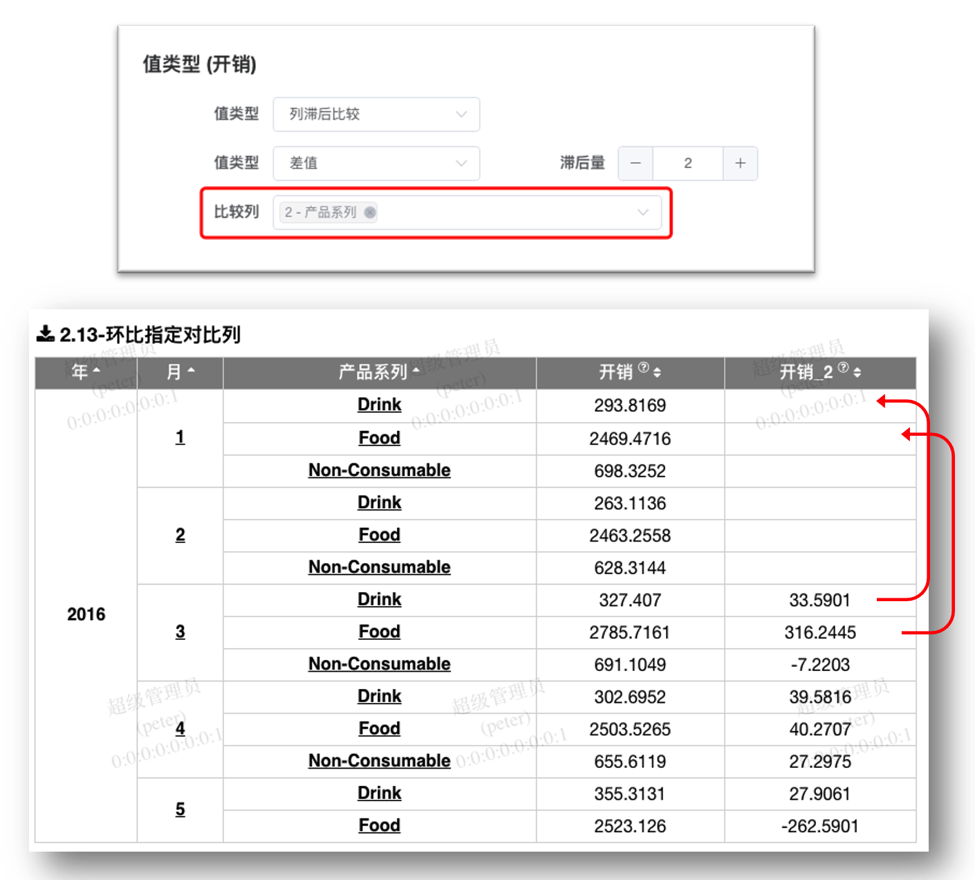Remove the '2 - 产品系列' tag
Viewport: 975px width, 880px height.
tap(371, 212)
